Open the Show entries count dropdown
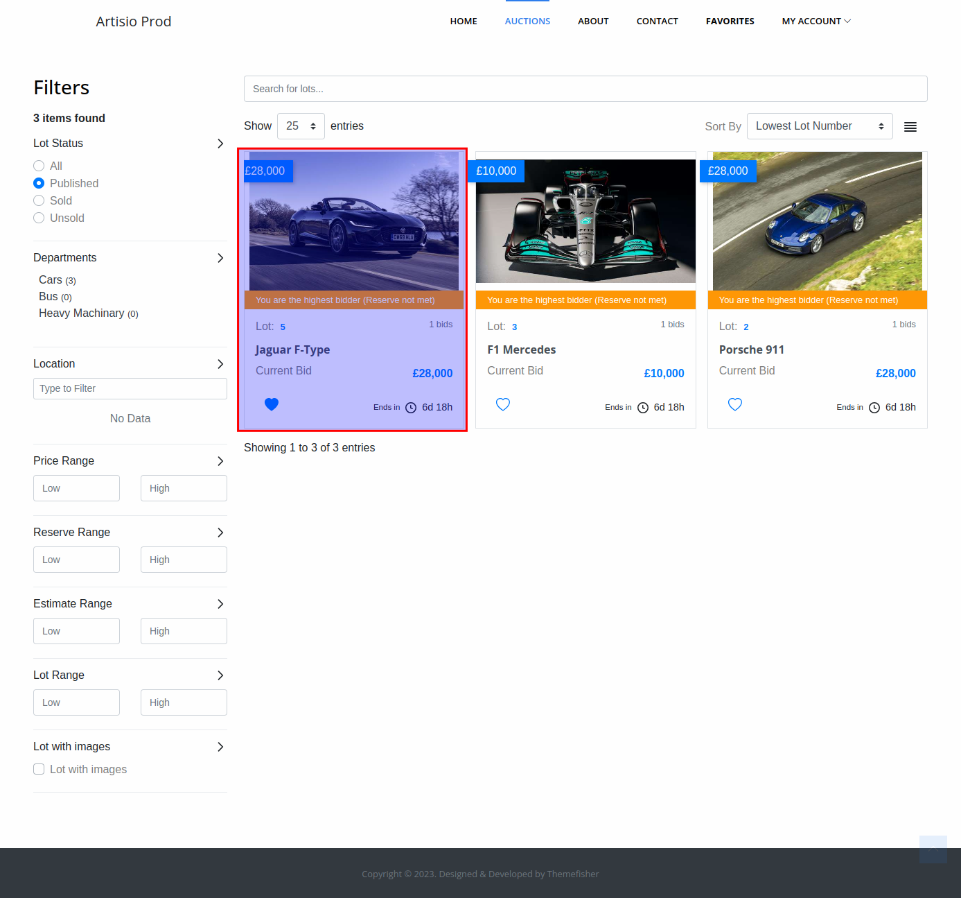 pyautogui.click(x=301, y=126)
